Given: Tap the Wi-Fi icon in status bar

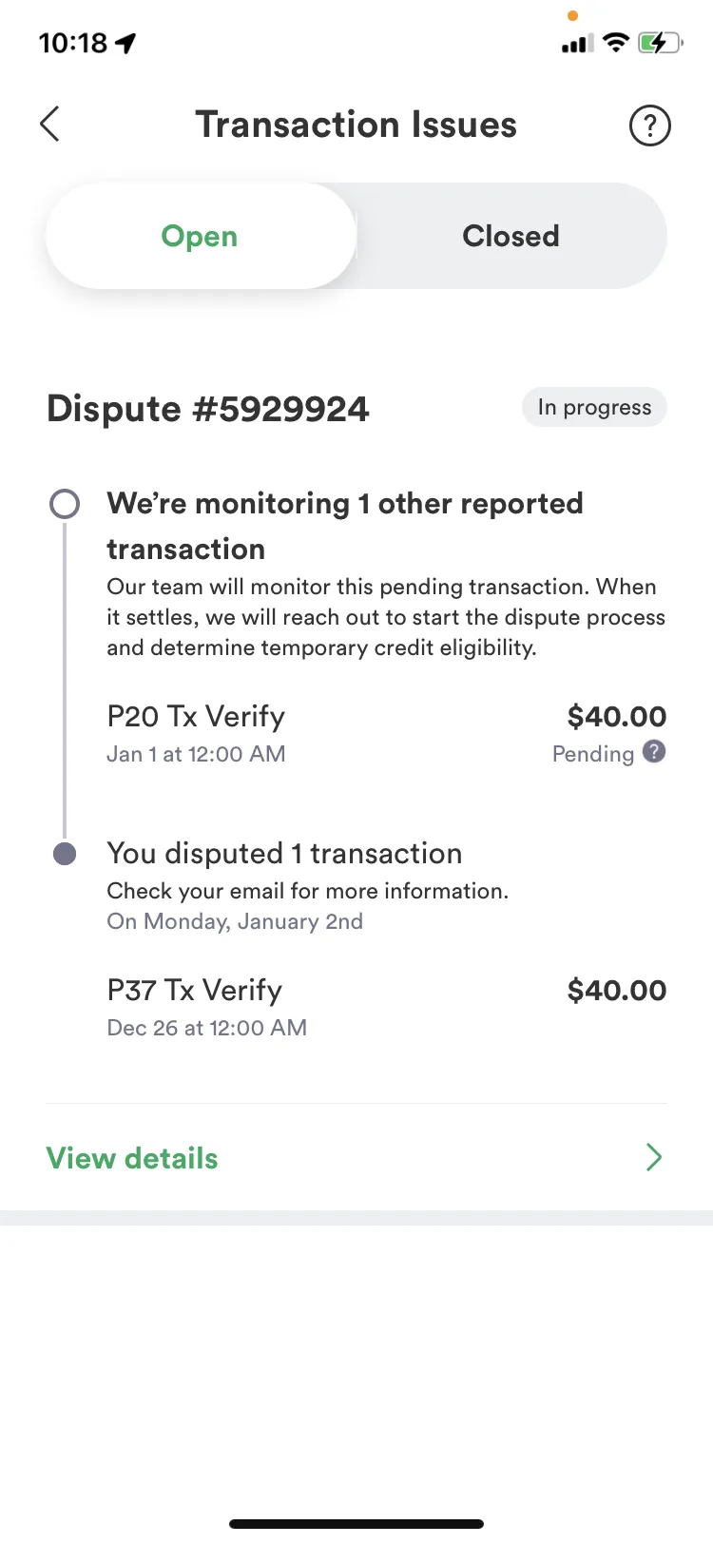Looking at the screenshot, I should click(x=617, y=43).
